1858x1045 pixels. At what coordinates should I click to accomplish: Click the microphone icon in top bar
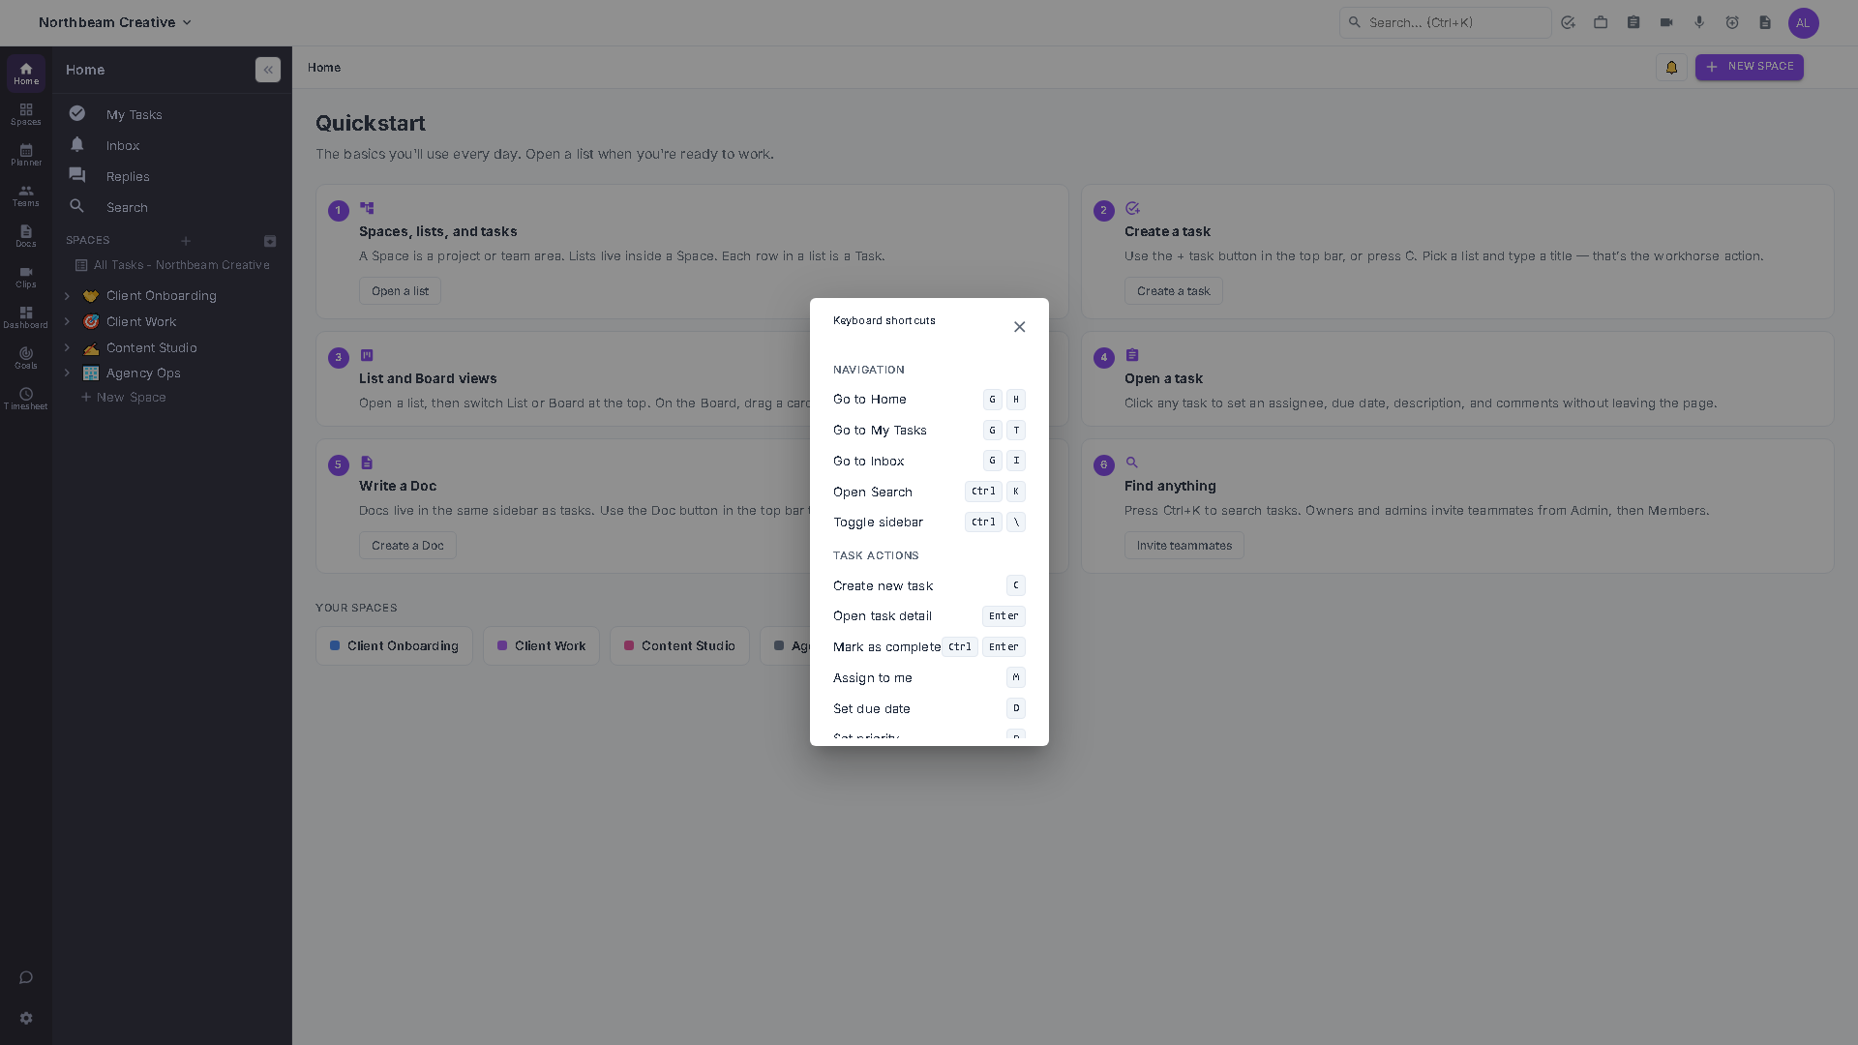click(x=1699, y=22)
